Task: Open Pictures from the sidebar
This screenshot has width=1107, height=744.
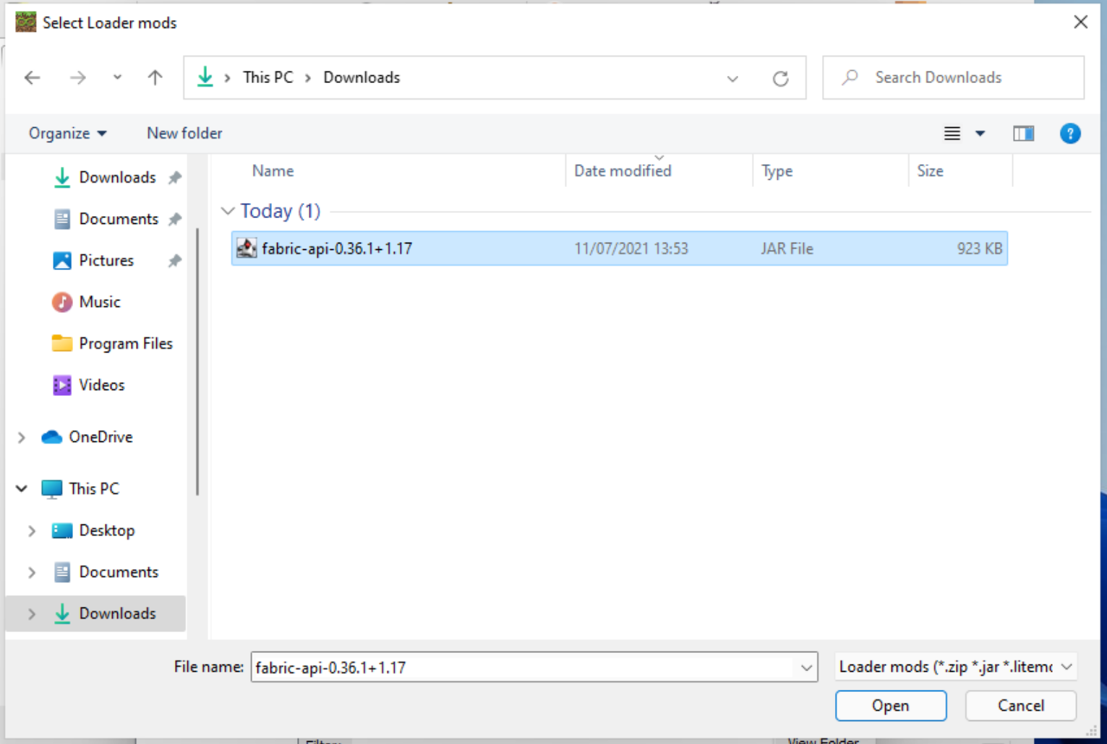Action: point(106,261)
